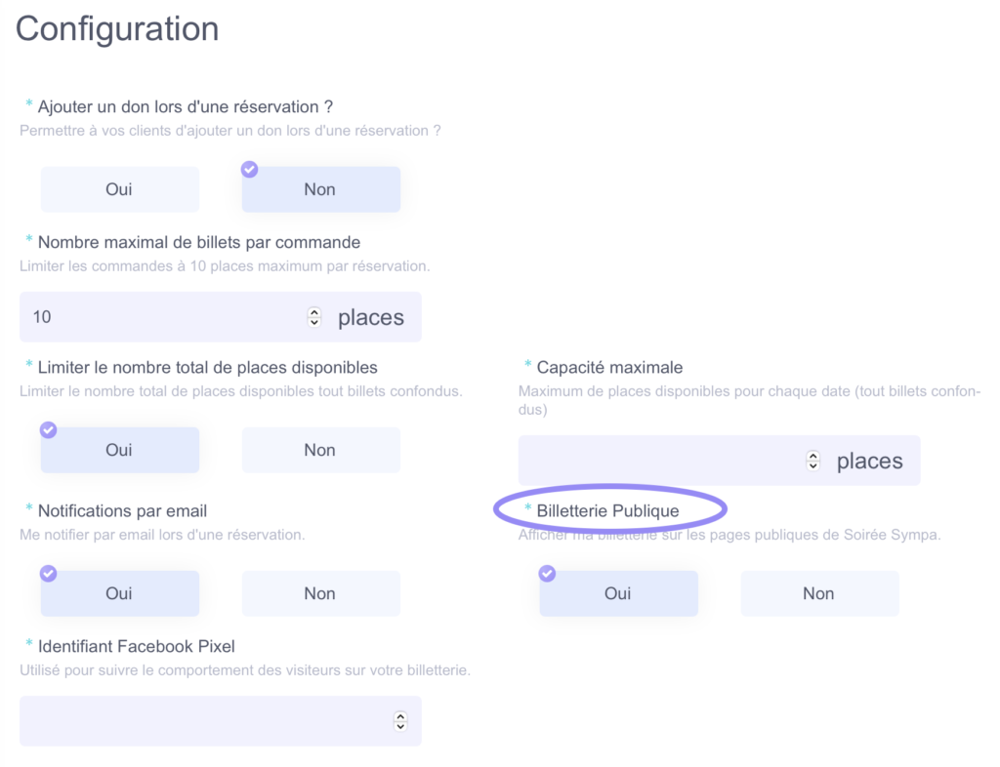Set Billetterie Publique to Non

[819, 593]
